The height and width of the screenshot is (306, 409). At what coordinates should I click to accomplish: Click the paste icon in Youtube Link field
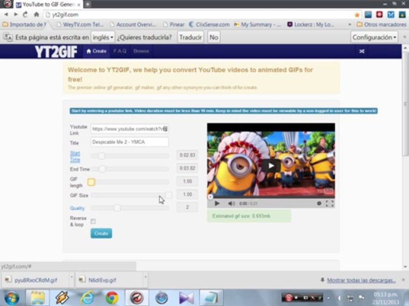point(165,129)
